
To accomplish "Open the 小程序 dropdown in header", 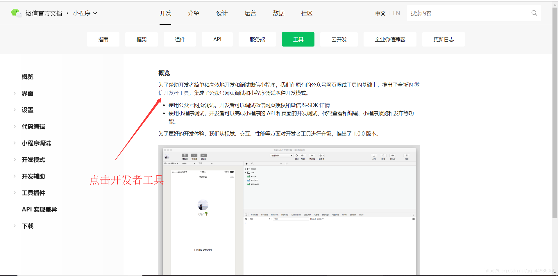I will (85, 13).
